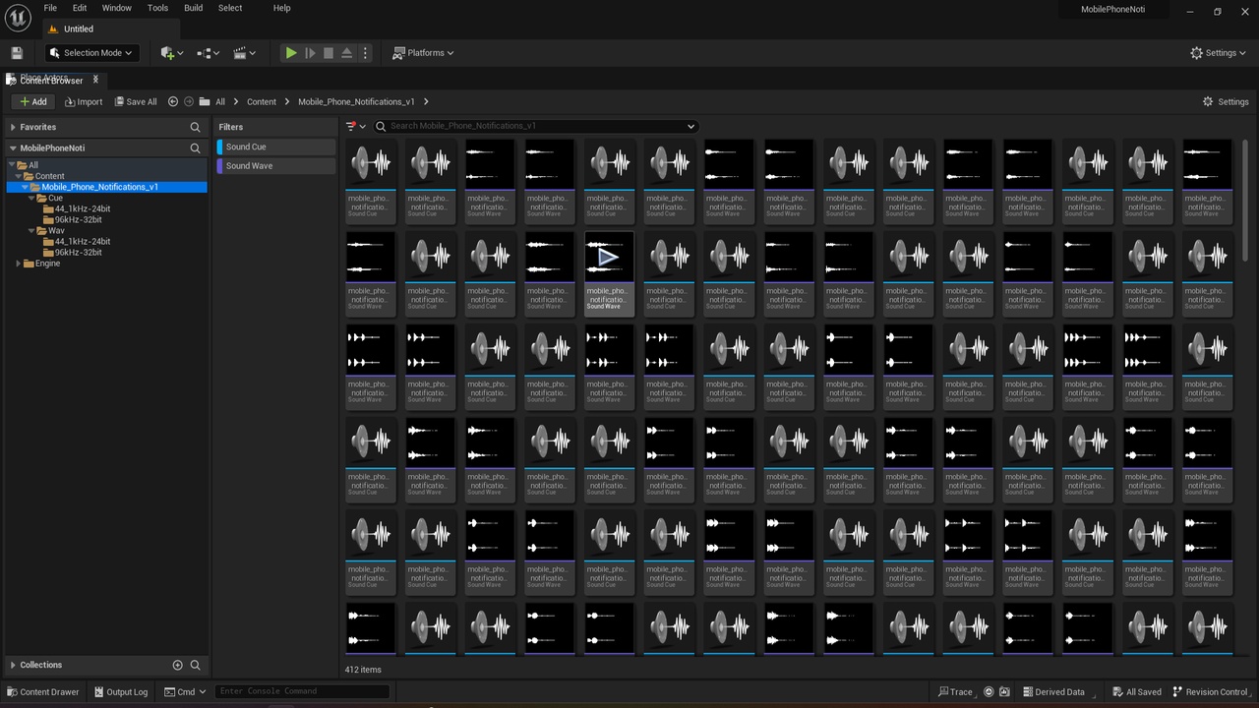Viewport: 1259px width, 708px height.
Task: Add a new collection with plus icon
Action: click(177, 665)
